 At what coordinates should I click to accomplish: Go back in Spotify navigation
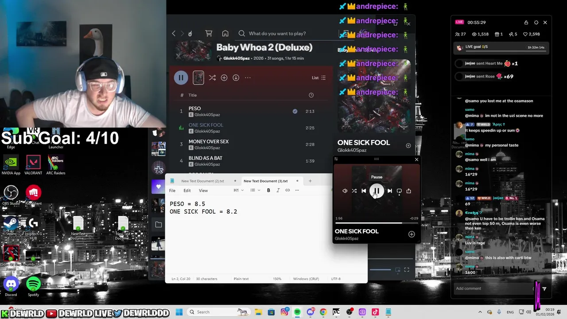click(x=174, y=33)
